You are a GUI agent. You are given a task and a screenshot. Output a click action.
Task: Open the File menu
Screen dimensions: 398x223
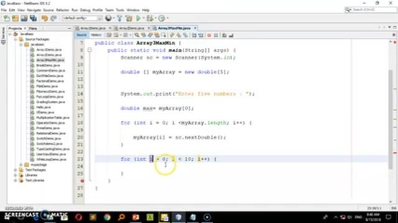[4, 10]
